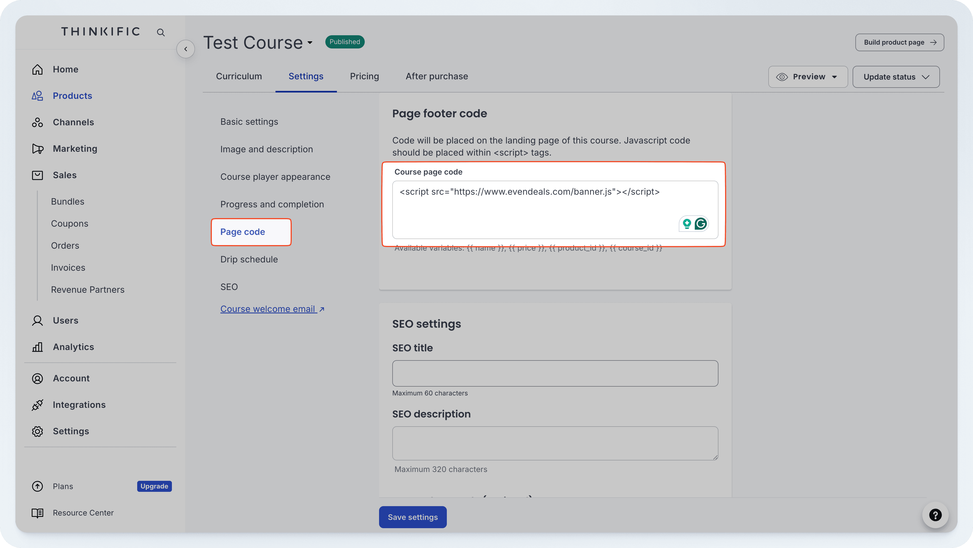Viewport: 973px width, 548px height.
Task: Open the Update status dropdown
Action: 896,77
